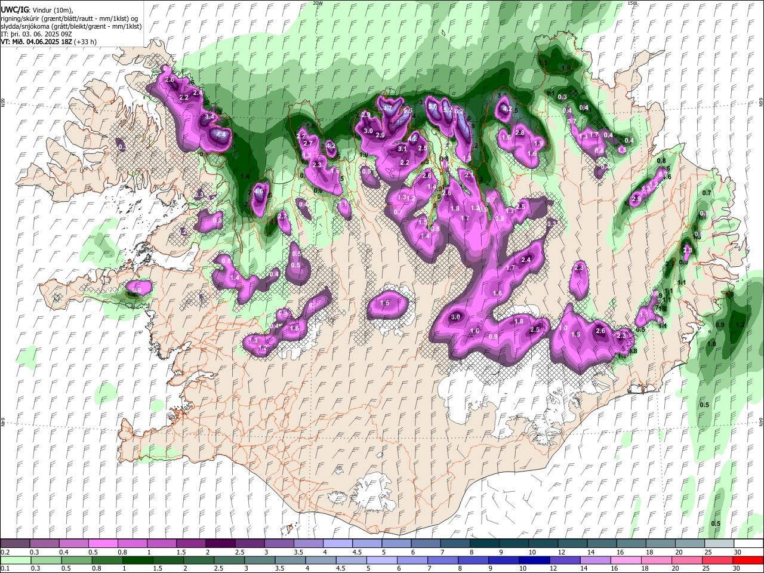Viewport: 764px width, 573px height.
Task: Click the 'IT: þri. 03. 06. 2025 09Z' line
Action: [37, 34]
